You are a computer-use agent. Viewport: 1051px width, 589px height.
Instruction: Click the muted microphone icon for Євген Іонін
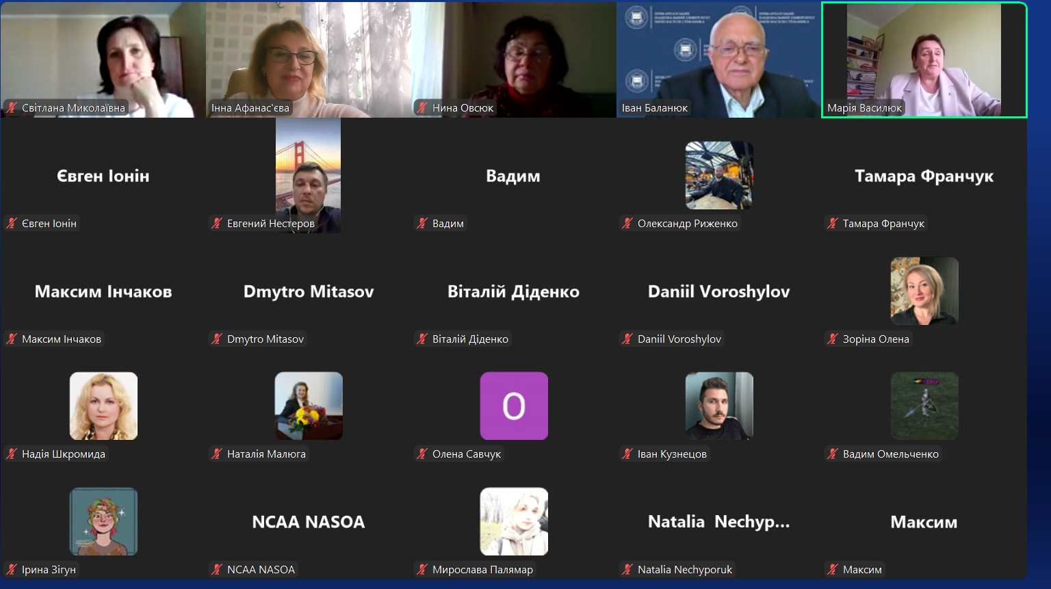tap(12, 223)
